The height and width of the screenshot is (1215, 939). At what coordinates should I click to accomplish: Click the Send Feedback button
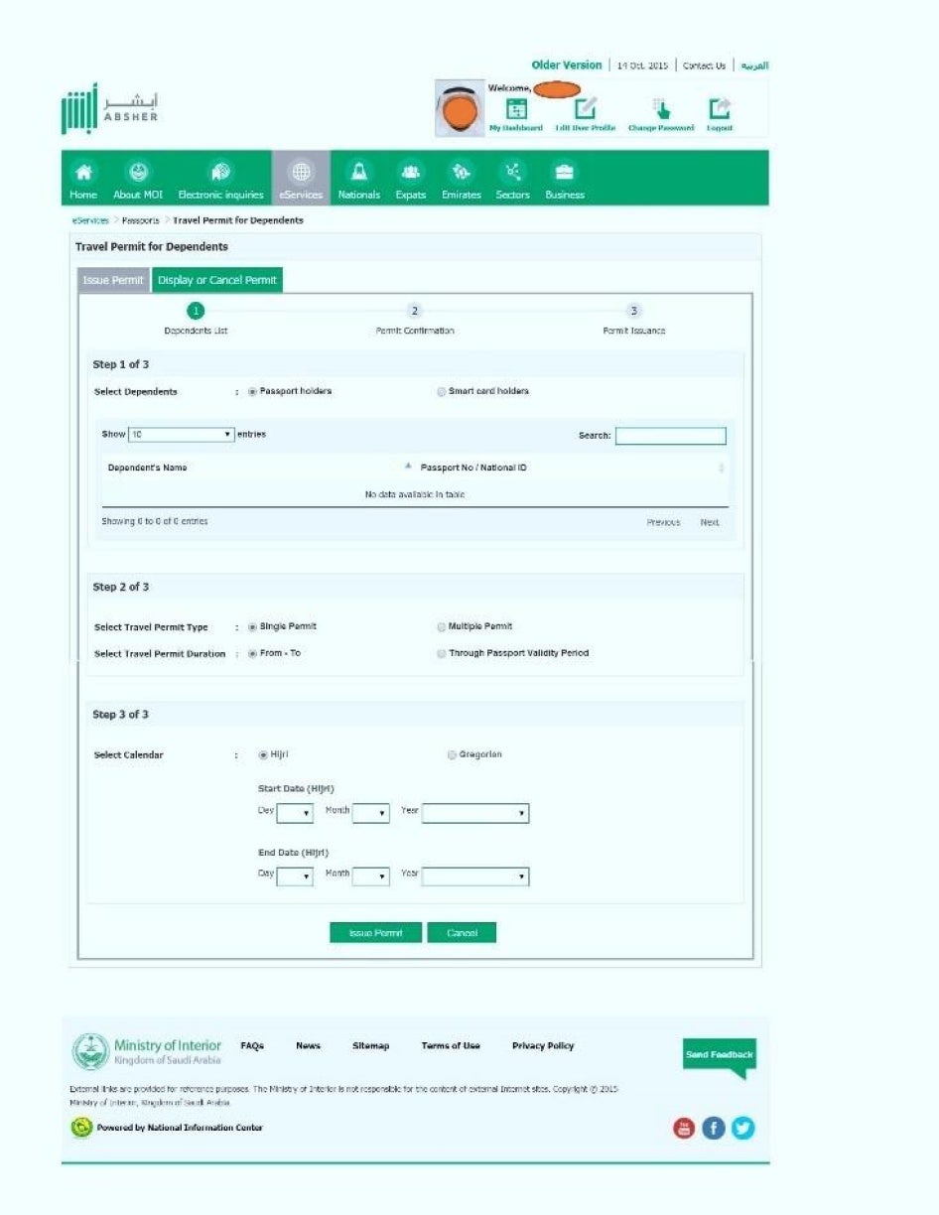719,1056
